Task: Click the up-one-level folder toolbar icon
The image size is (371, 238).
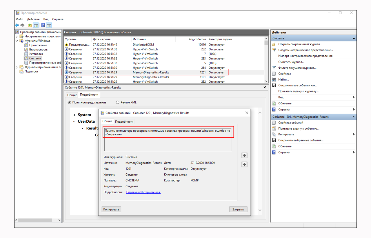Action: (x=30, y=25)
